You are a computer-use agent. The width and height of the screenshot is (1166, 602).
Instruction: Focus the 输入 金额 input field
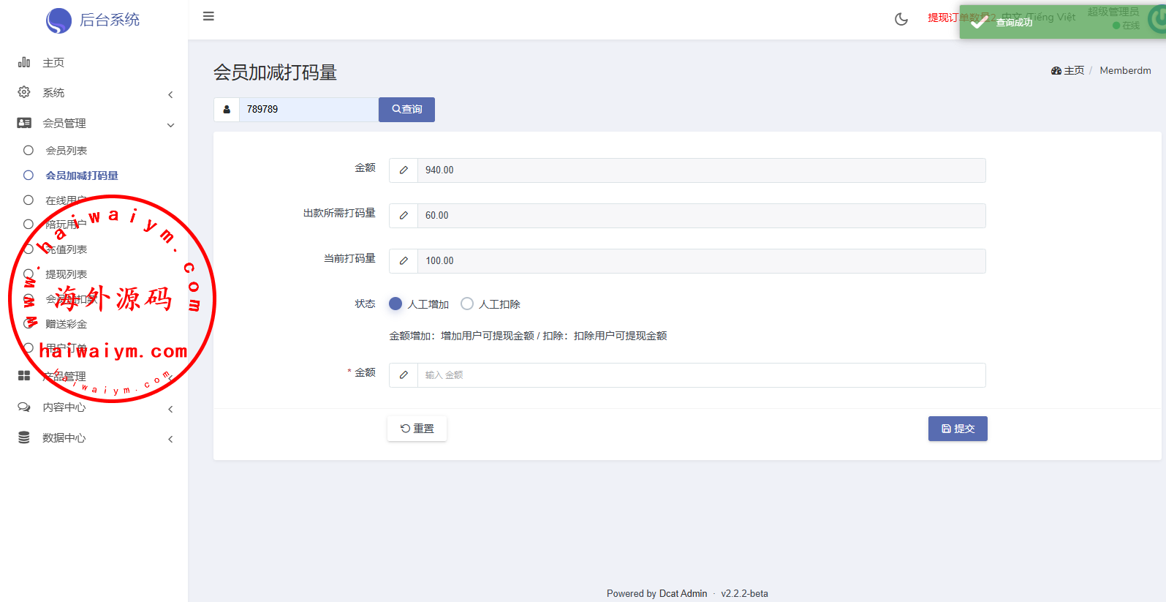701,375
